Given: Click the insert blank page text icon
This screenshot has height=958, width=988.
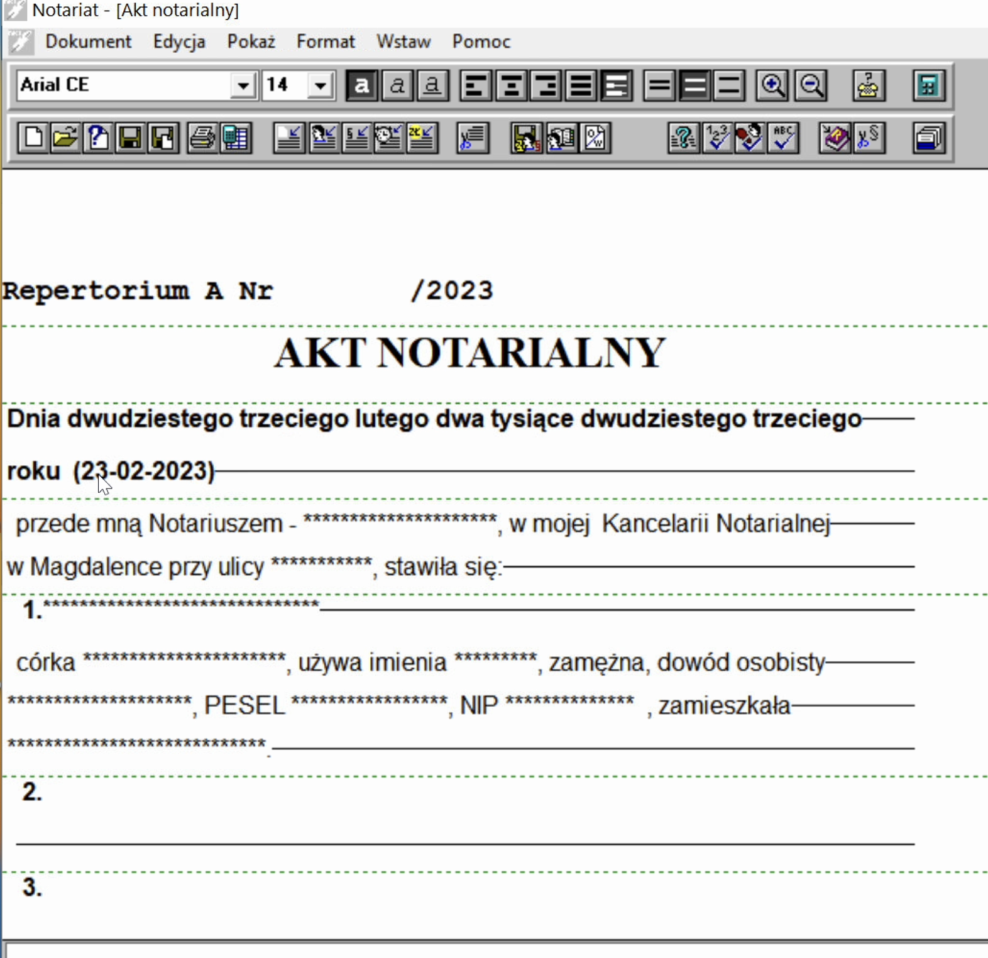Looking at the screenshot, I should coord(289,138).
